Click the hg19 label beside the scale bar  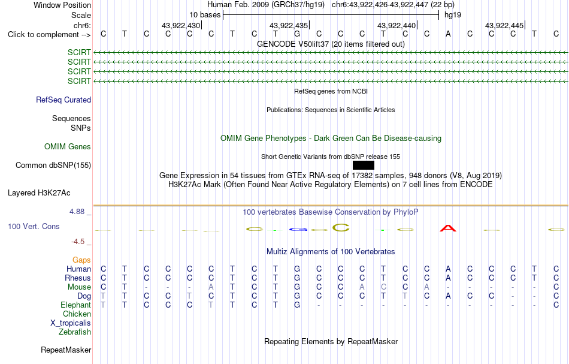[x=453, y=15]
